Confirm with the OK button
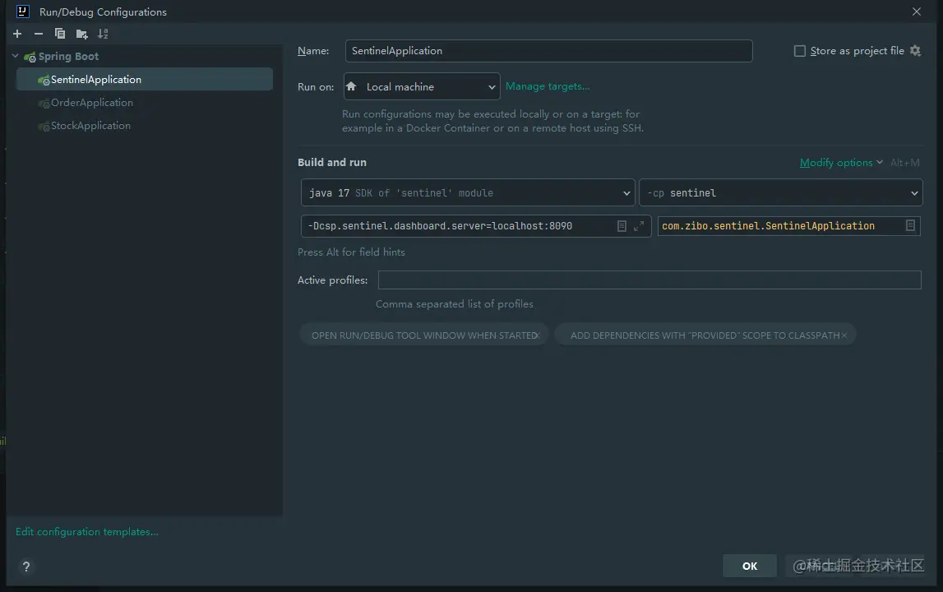This screenshot has height=592, width=943. [x=749, y=567]
